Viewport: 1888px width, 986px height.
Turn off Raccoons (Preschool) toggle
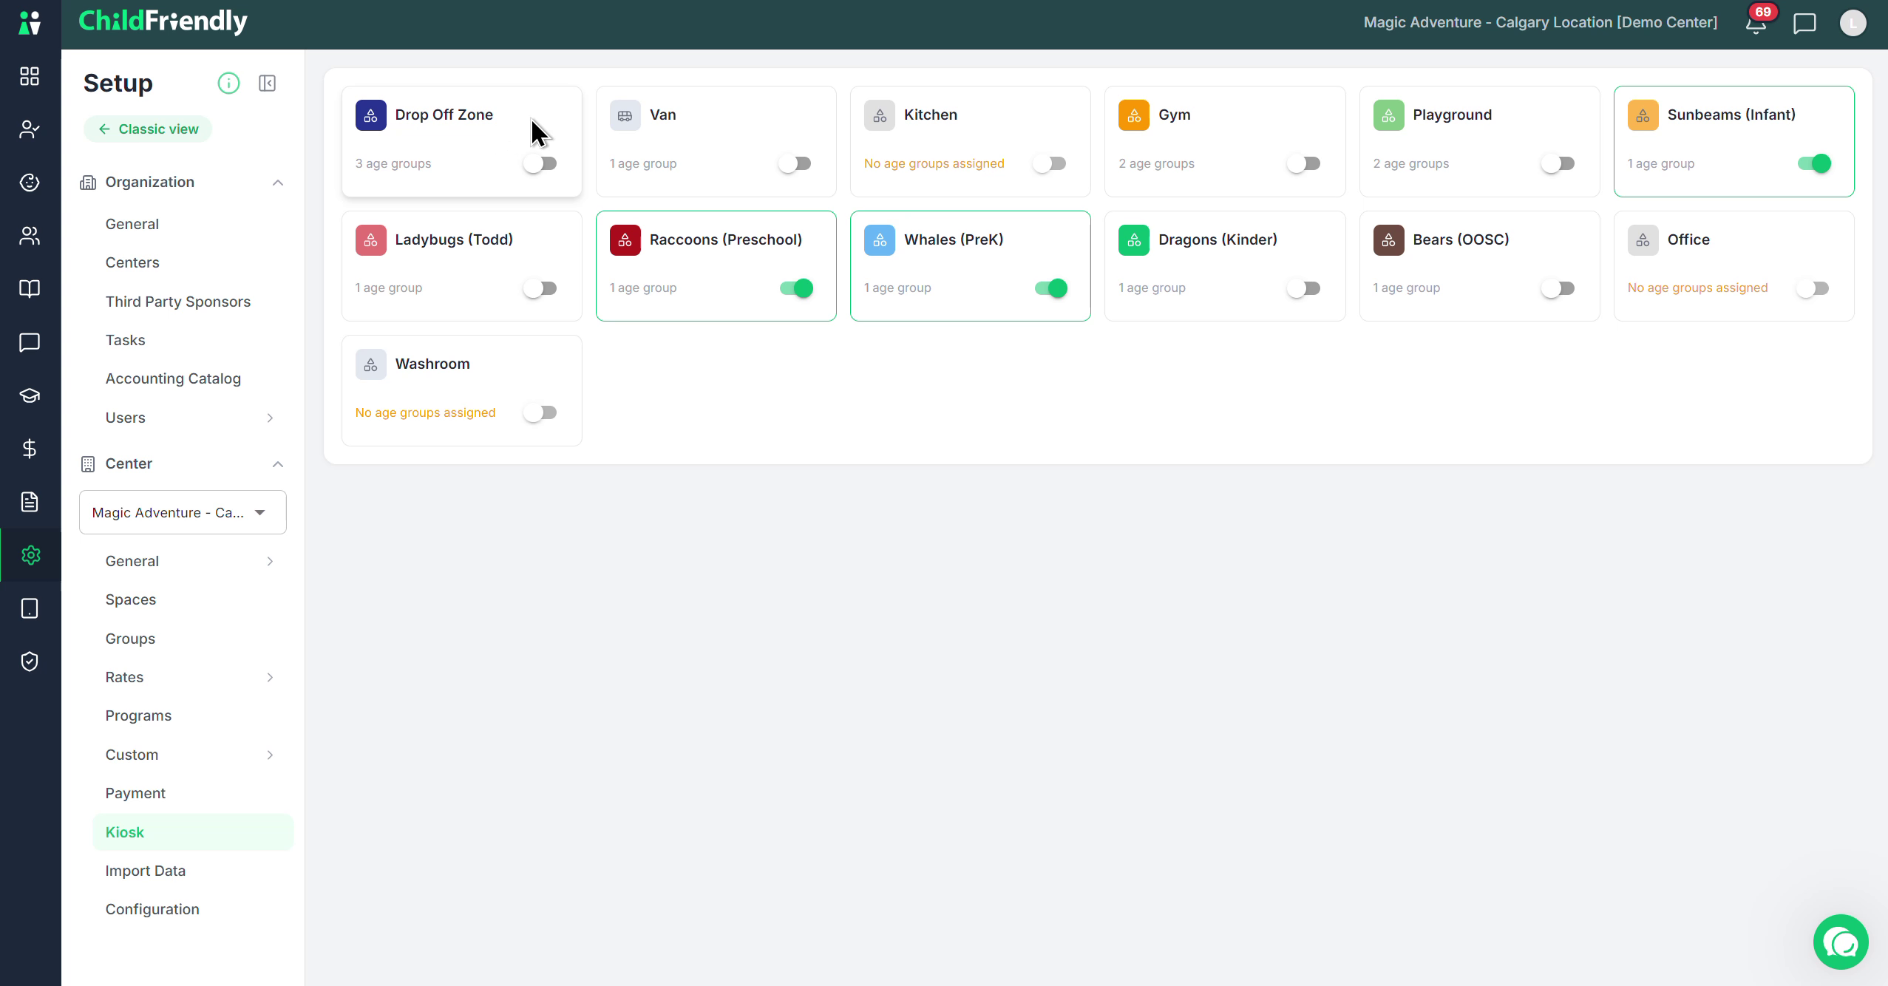point(796,288)
